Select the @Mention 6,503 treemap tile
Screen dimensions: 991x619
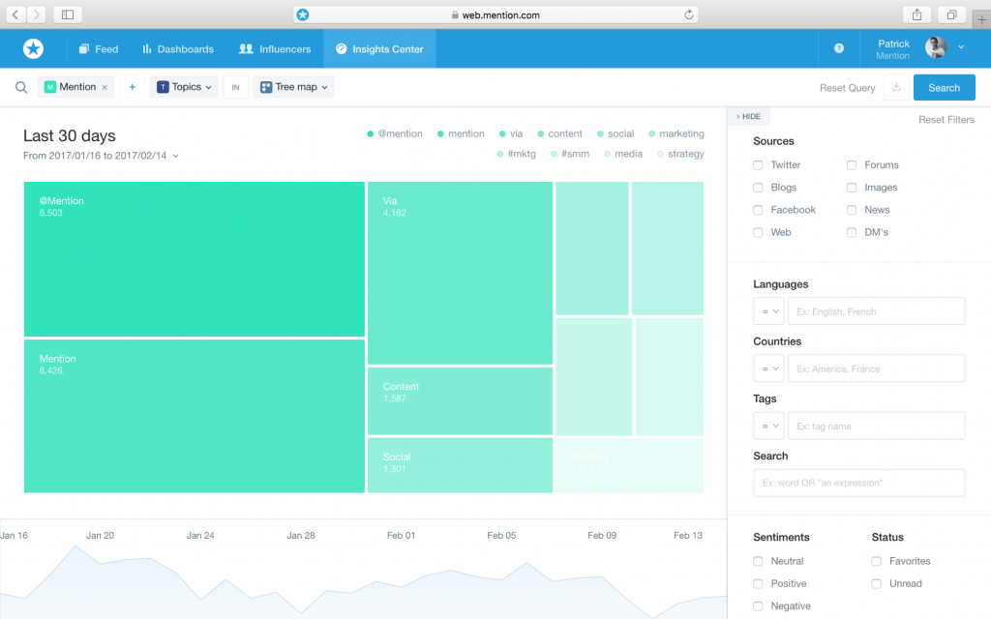tap(194, 259)
